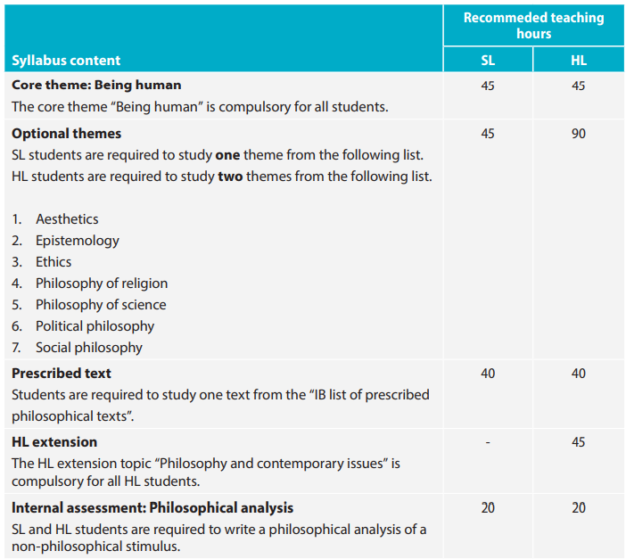Select 'Philosophy of science' theme
The image size is (626, 559).
tap(101, 305)
